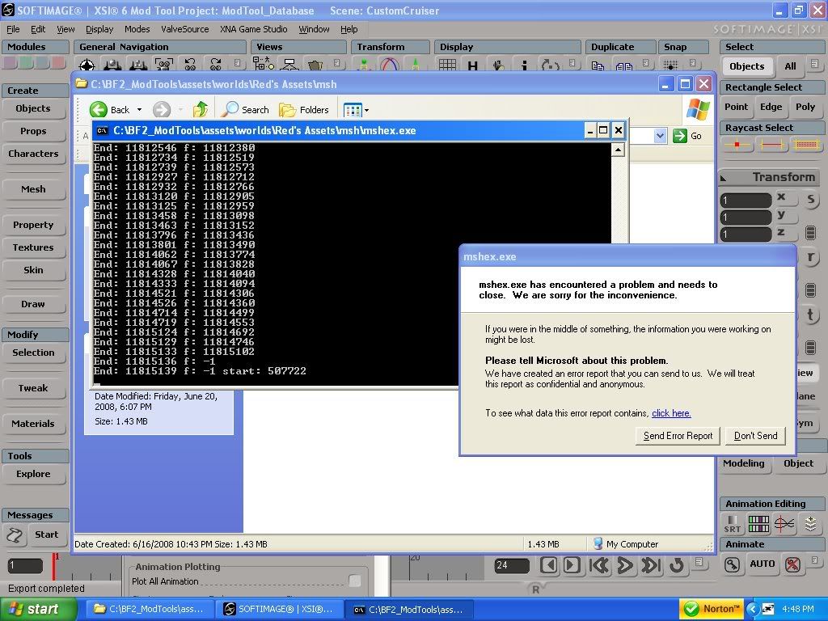Click the keyframe key icon under Animate
This screenshot has width=828, height=621.
pos(732,564)
